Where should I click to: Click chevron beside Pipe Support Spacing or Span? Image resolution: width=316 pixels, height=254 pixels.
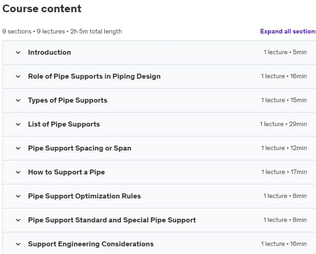click(18, 148)
